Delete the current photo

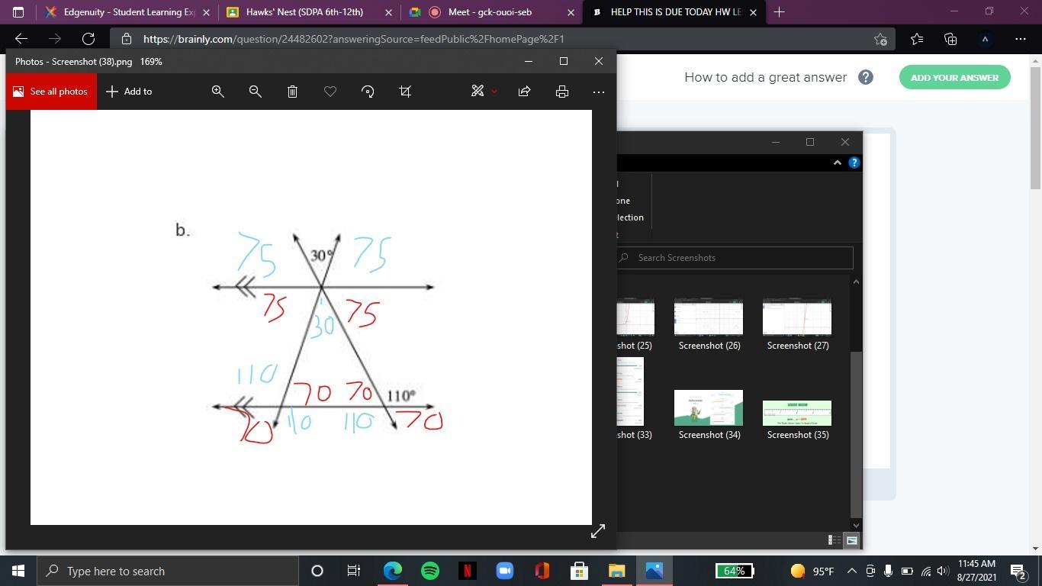[292, 92]
